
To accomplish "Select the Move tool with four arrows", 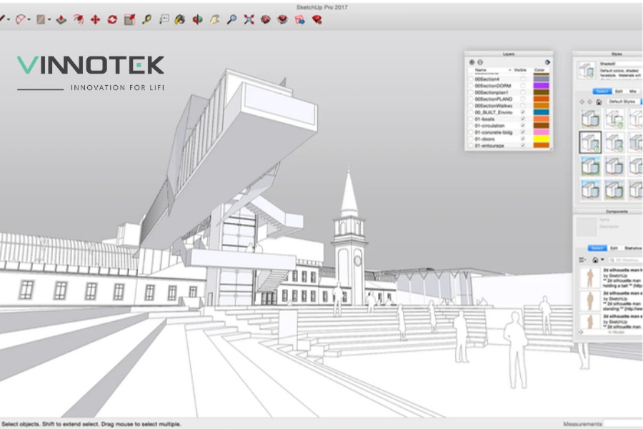I will coord(95,19).
